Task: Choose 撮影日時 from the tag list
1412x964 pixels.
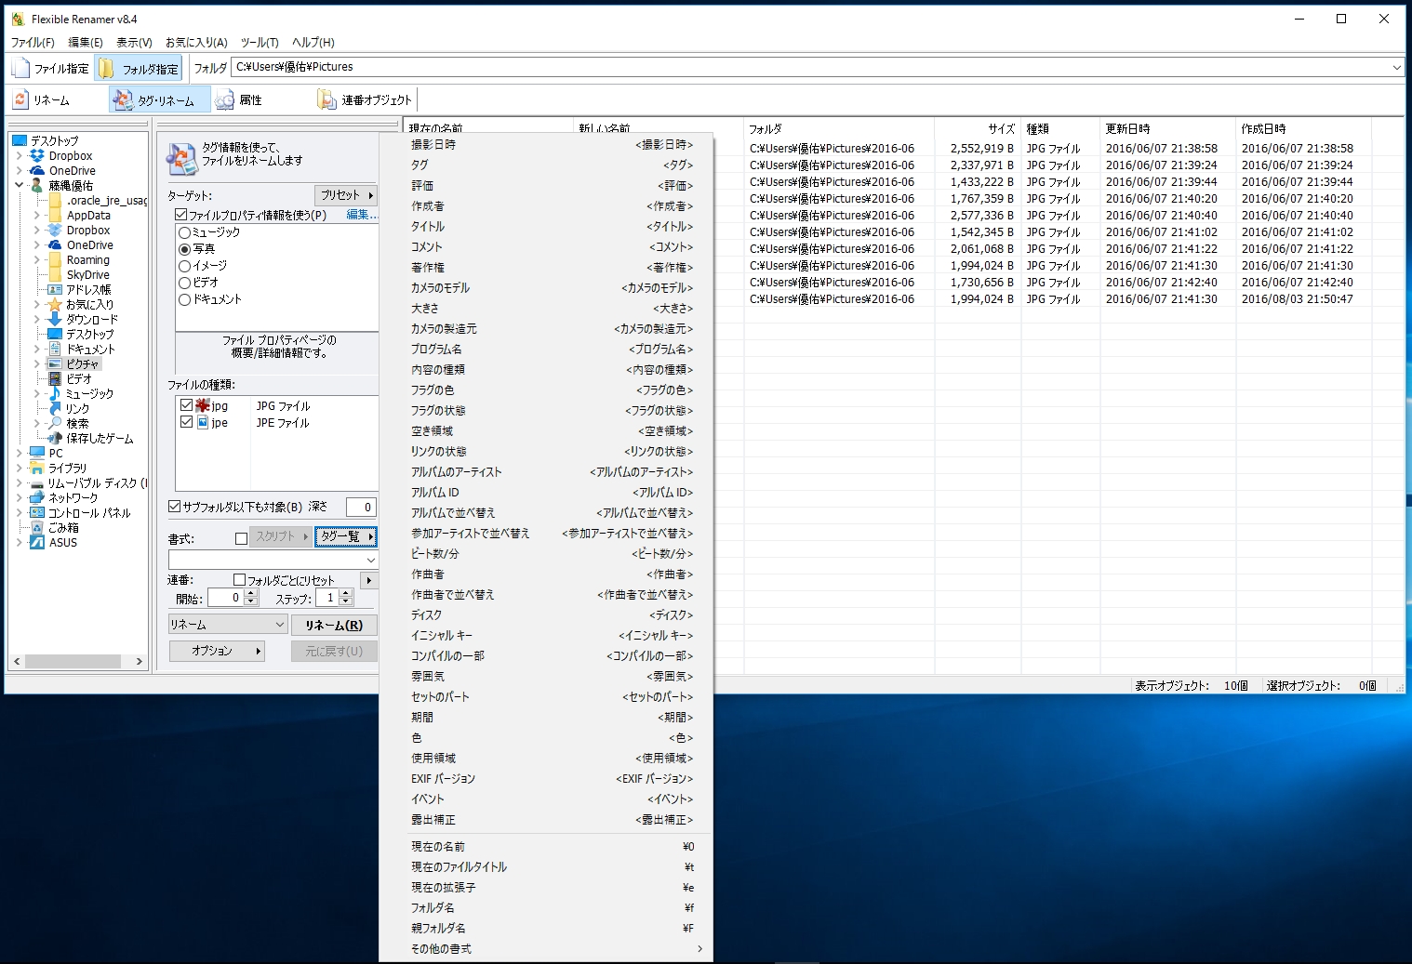Action: point(546,145)
